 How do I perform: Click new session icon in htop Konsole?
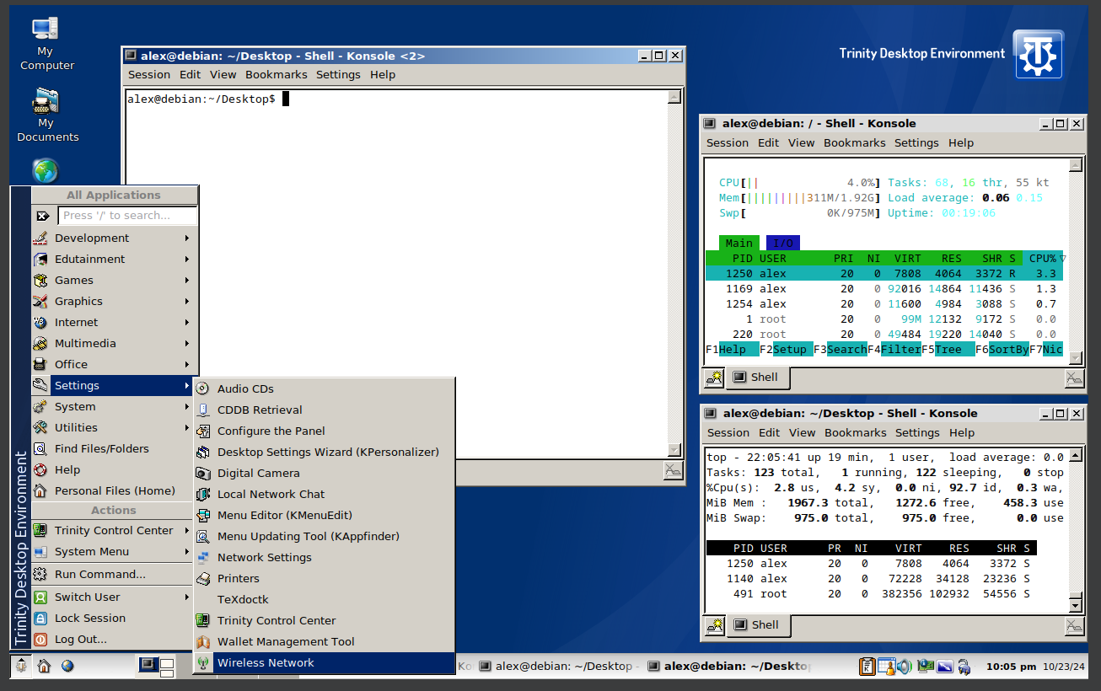pyautogui.click(x=714, y=378)
